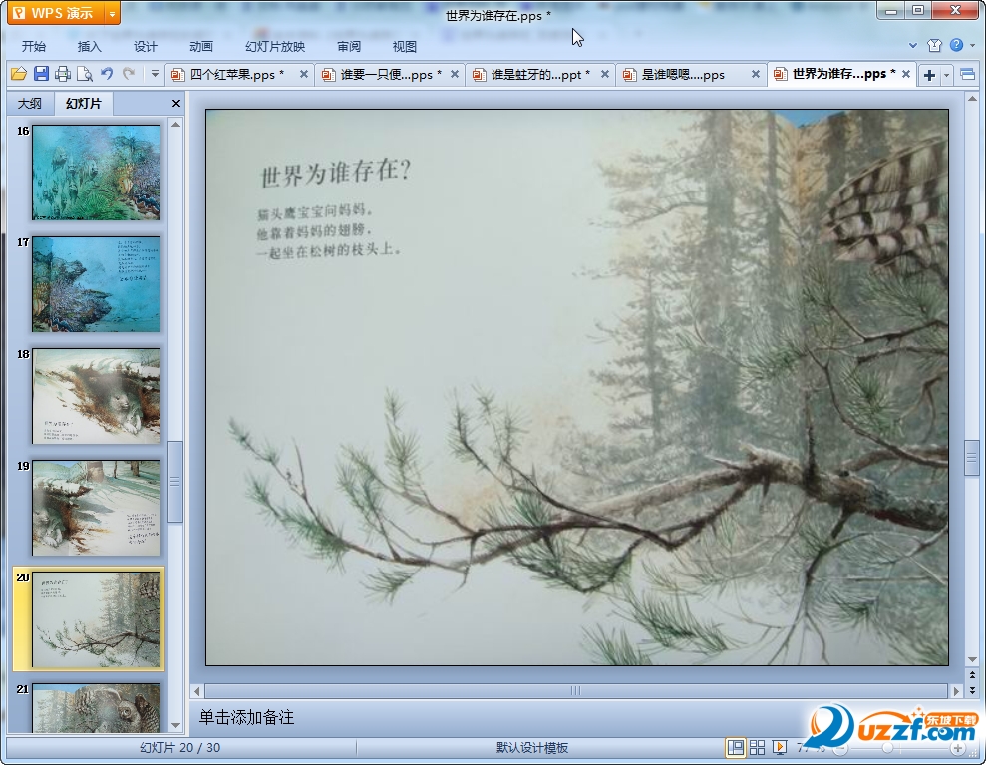Click the window arrangement icon beside tabs
Viewport: 986px width, 765px height.
[968, 74]
